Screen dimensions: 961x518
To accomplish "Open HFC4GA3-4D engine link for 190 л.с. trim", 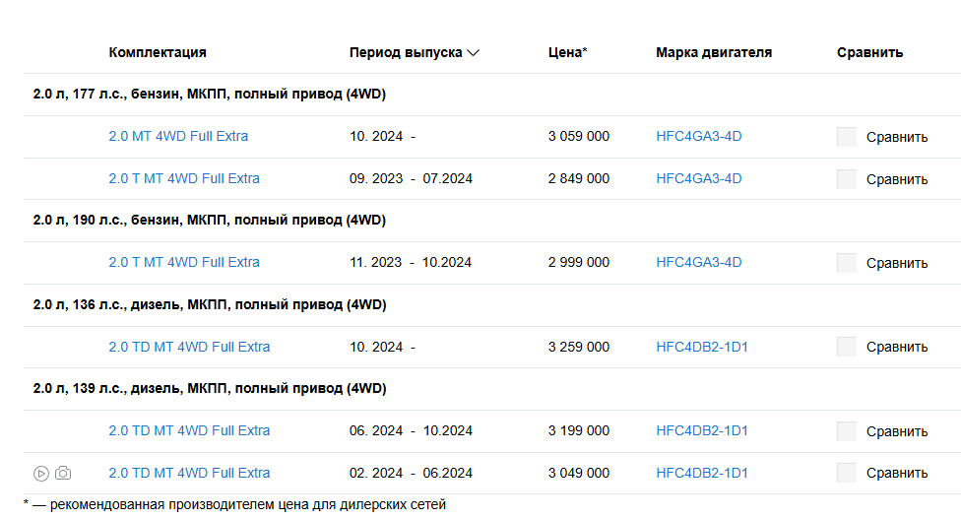I will (x=699, y=262).
